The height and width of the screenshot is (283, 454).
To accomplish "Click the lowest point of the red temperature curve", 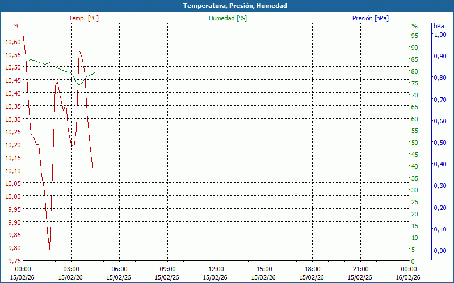I will [x=49, y=248].
